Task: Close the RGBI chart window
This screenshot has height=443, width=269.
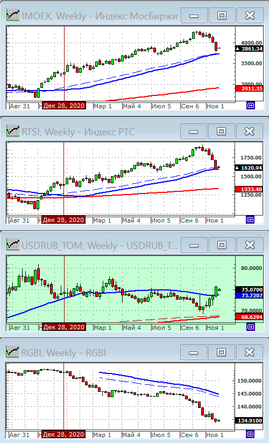Action: [249, 352]
